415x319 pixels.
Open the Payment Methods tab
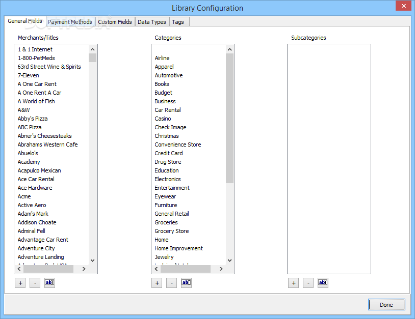(70, 22)
